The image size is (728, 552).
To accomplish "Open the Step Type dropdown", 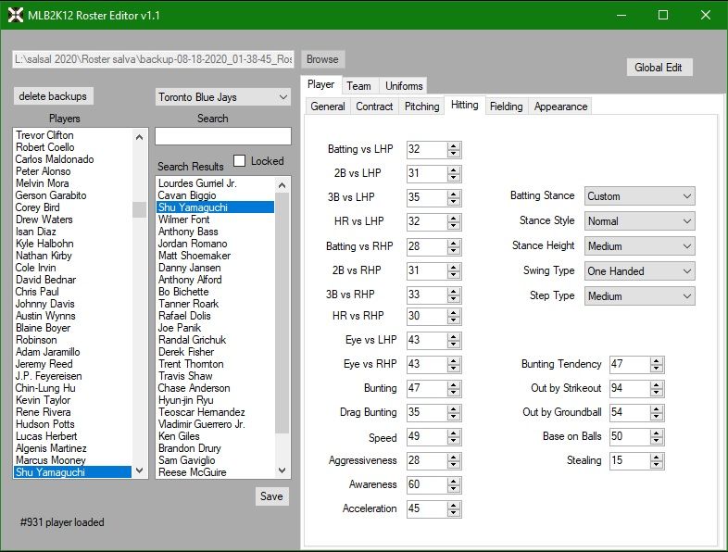I will [639, 296].
